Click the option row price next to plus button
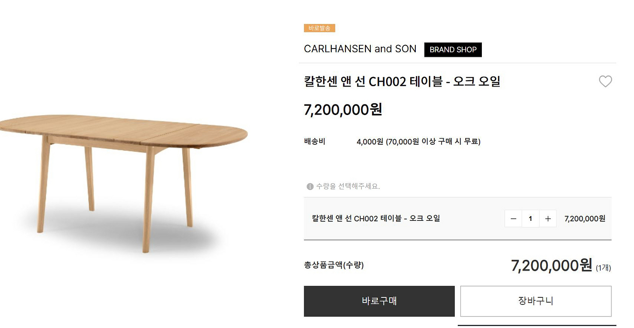Image resolution: width=634 pixels, height=328 pixels. tap(585, 219)
